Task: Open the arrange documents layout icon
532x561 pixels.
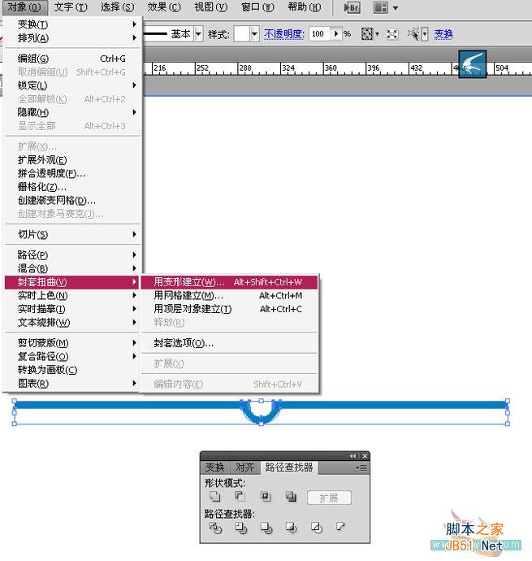Action: pos(381,7)
